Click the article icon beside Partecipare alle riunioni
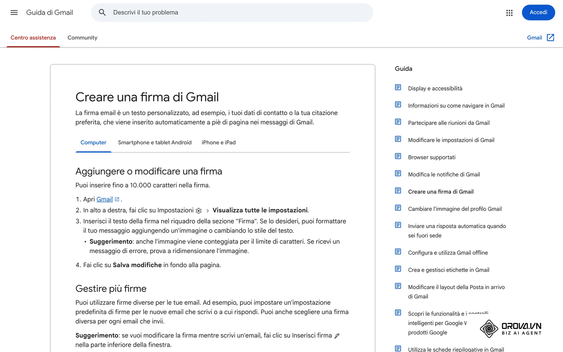The height and width of the screenshot is (352, 563). coord(398,122)
